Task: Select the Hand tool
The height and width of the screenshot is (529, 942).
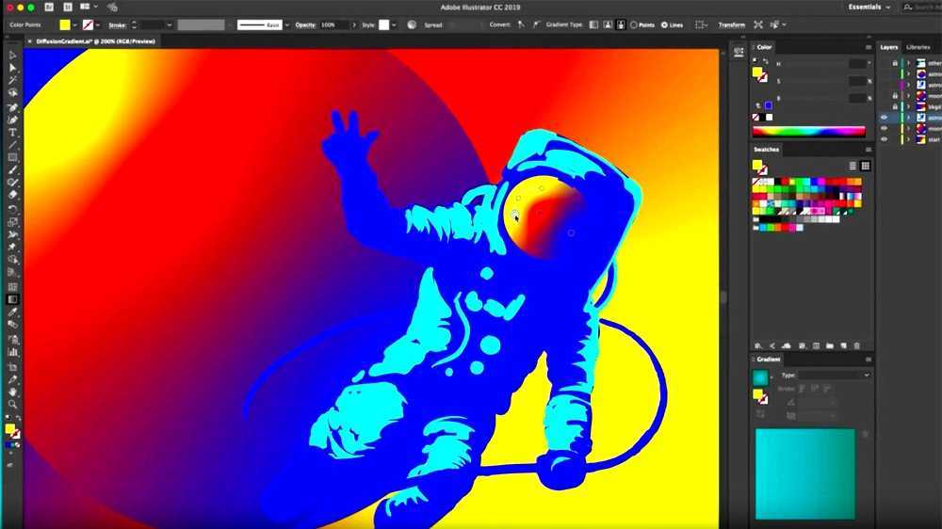Action: click(x=12, y=393)
